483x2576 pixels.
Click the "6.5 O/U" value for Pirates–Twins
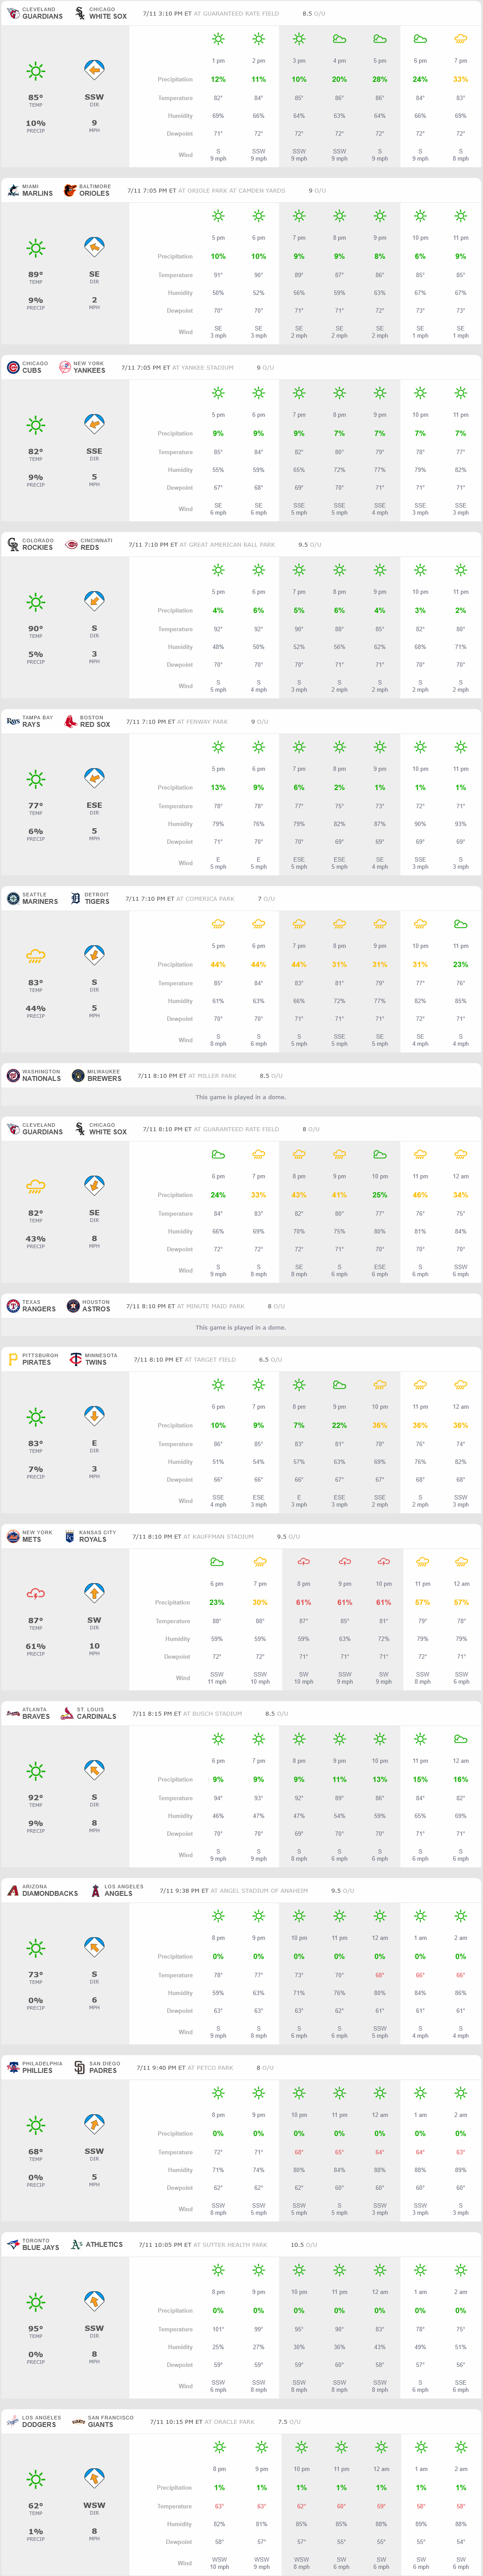[271, 1359]
